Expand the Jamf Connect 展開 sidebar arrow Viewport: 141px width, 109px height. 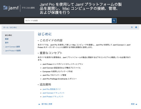point(4,47)
